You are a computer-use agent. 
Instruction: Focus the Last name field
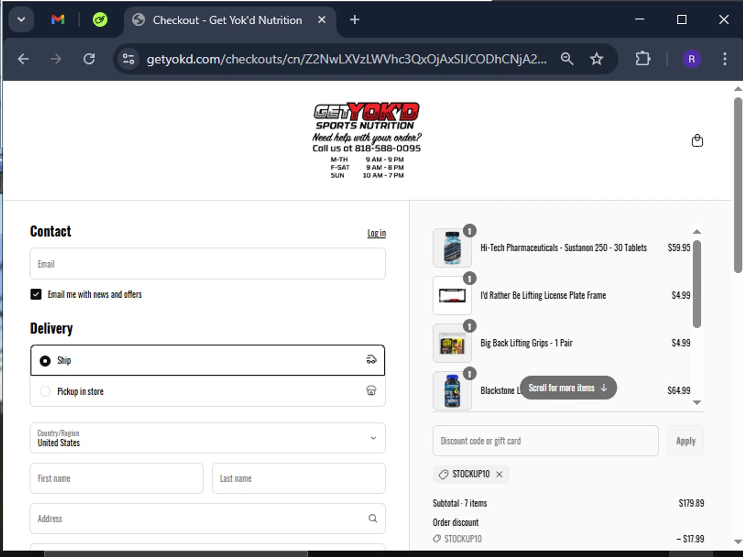click(299, 479)
